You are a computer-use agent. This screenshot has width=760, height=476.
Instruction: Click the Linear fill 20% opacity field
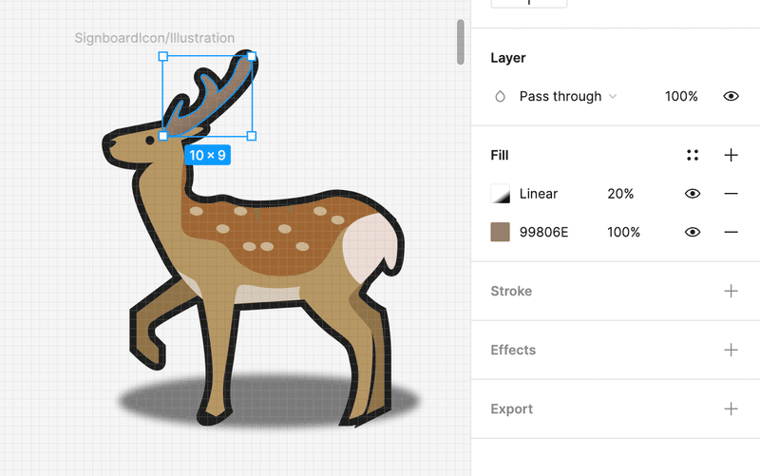pyautogui.click(x=620, y=194)
